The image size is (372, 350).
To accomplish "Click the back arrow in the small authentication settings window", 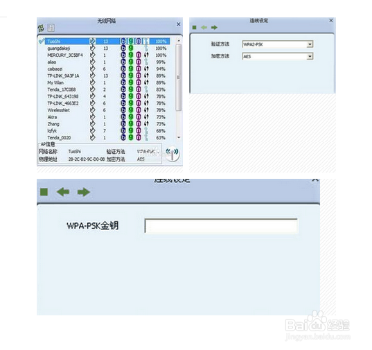I will coord(204,28).
